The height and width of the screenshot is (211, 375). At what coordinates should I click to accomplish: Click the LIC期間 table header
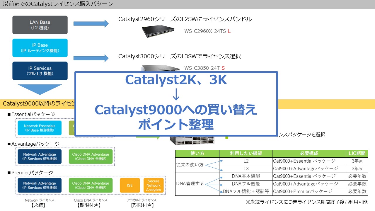tap(357, 154)
